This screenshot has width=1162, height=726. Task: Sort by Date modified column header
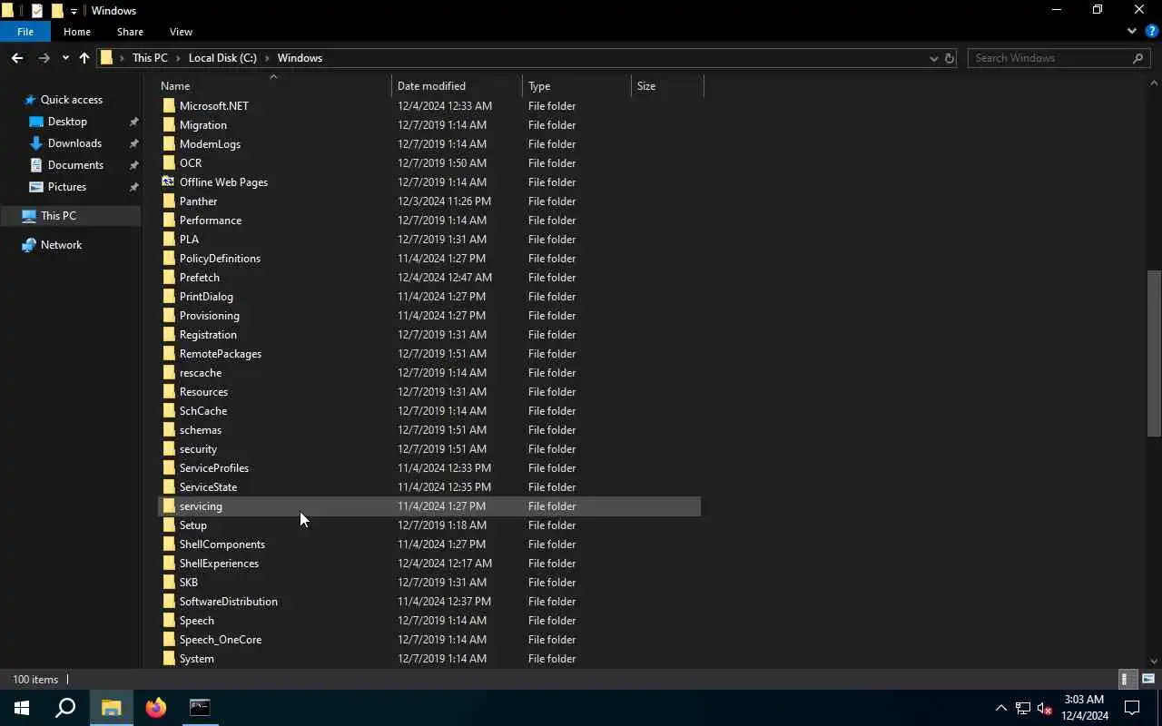(x=458, y=86)
